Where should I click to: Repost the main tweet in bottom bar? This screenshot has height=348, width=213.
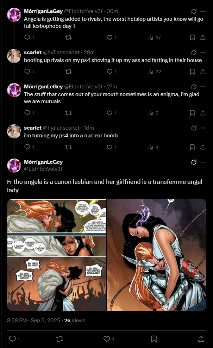pyautogui.click(x=59, y=339)
